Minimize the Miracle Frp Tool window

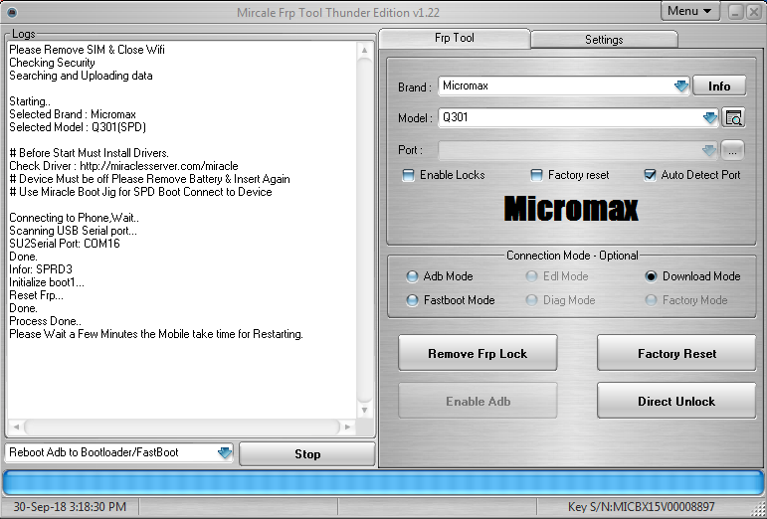tap(736, 12)
